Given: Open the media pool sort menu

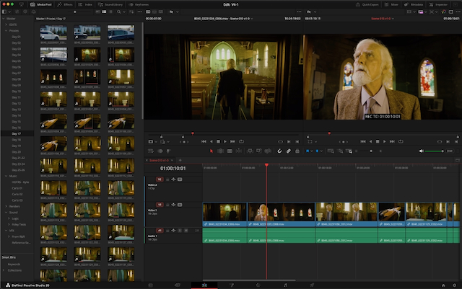Looking at the screenshot, I should click(x=131, y=12).
